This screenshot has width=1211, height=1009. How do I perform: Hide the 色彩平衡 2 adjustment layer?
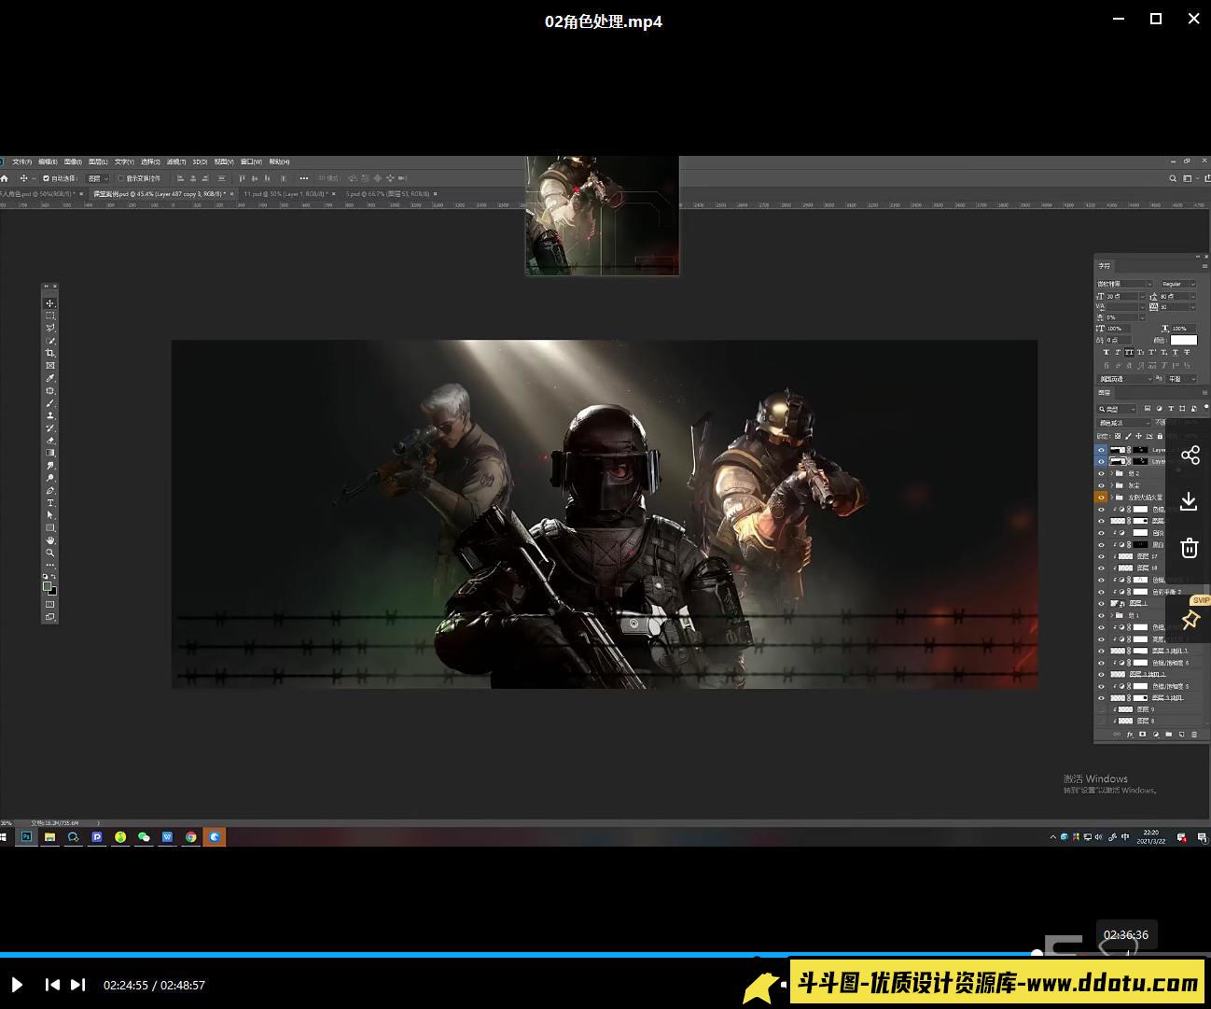click(x=1101, y=592)
